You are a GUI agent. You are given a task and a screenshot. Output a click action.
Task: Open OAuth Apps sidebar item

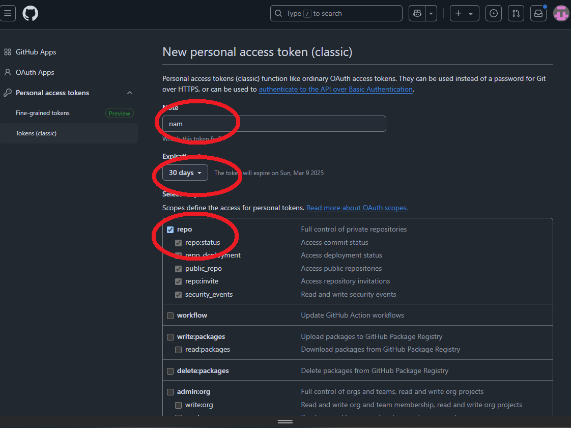point(35,72)
